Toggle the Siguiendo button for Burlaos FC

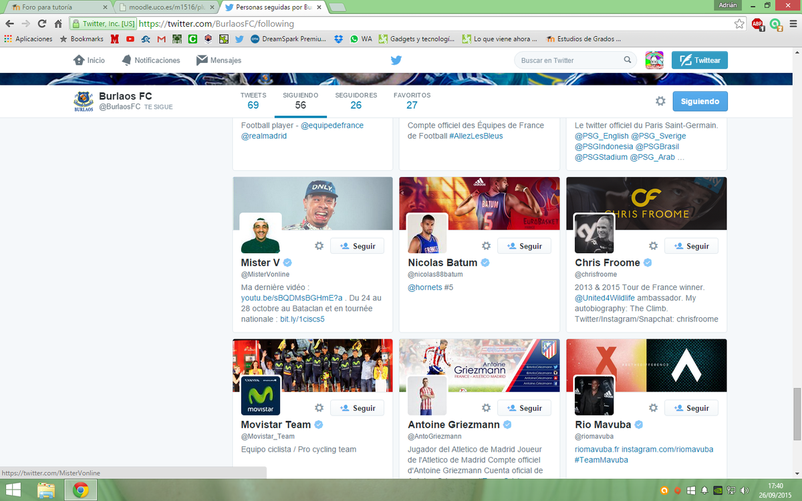click(700, 102)
